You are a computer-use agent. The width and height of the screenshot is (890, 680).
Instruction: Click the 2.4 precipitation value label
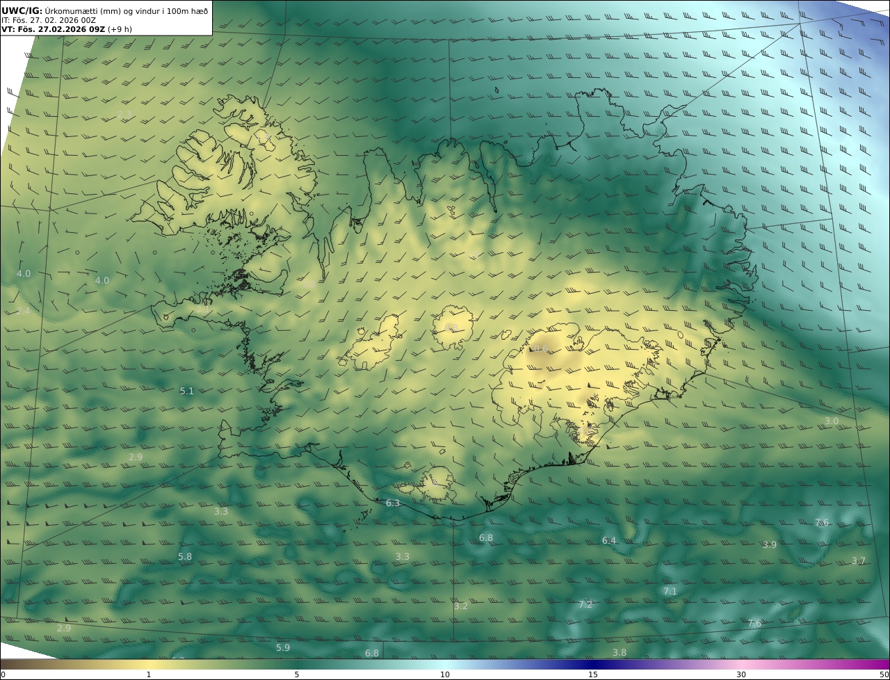[24, 311]
